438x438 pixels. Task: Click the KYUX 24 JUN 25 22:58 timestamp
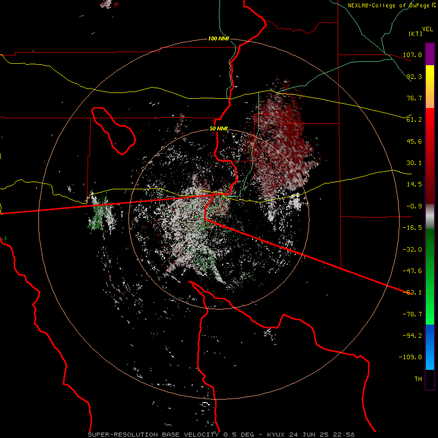(311, 435)
